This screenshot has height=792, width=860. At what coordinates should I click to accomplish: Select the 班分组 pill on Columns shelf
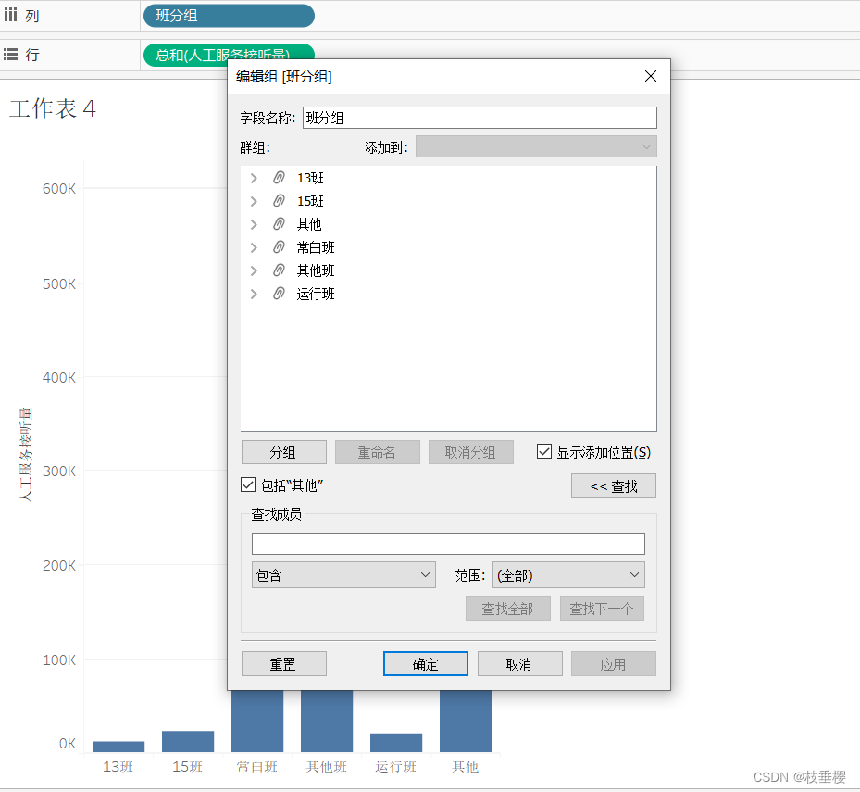pos(228,15)
